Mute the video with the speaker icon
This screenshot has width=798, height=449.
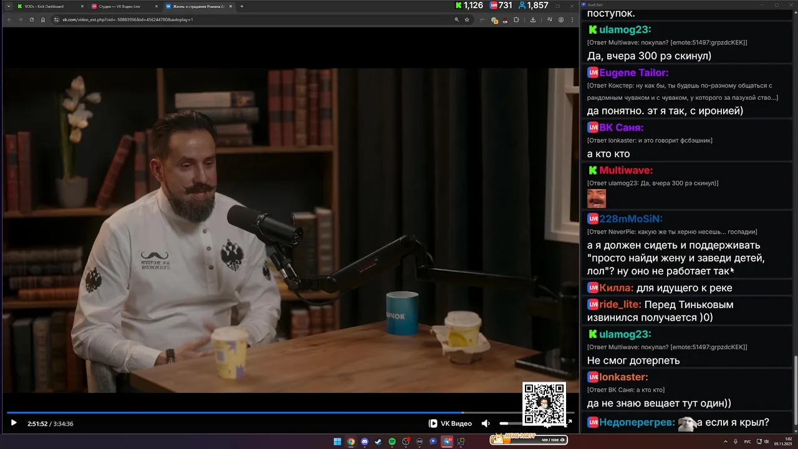point(486,423)
